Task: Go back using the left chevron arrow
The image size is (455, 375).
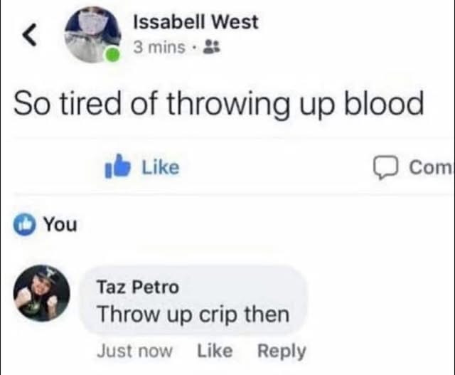Action: (x=30, y=35)
